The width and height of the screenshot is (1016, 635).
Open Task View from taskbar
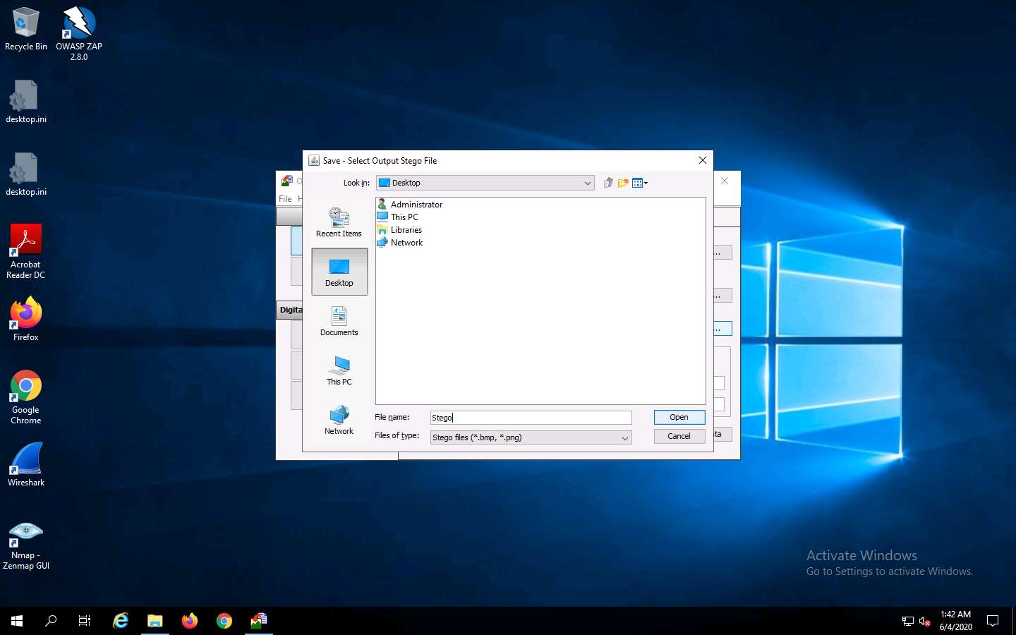(x=85, y=621)
